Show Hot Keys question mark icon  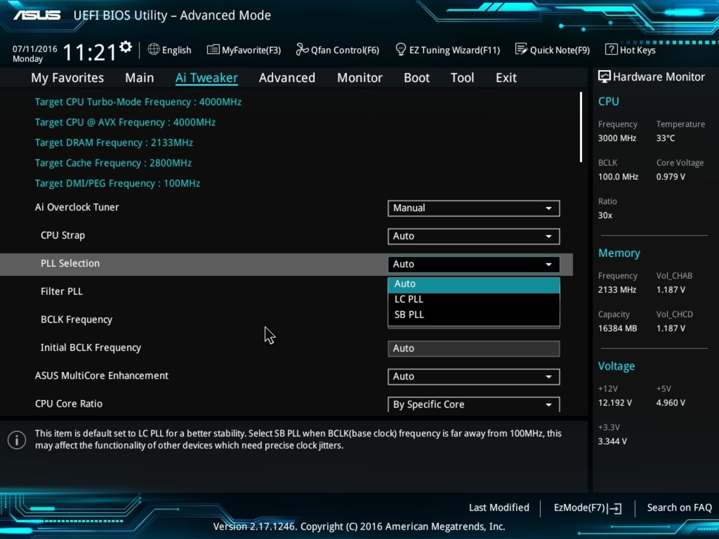611,50
